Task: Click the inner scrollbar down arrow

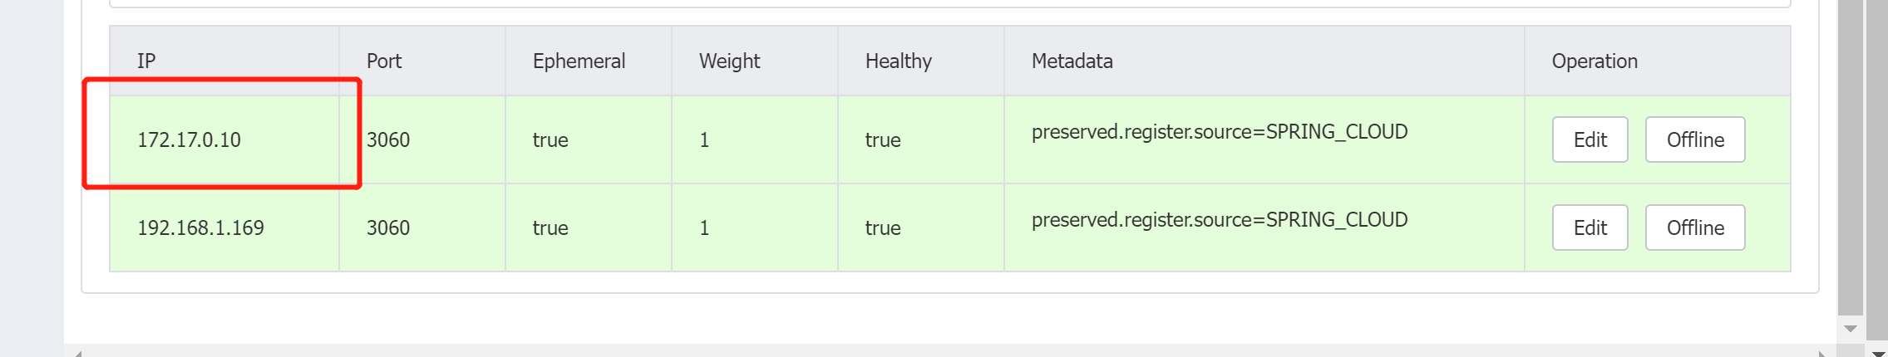Action: point(1850,329)
